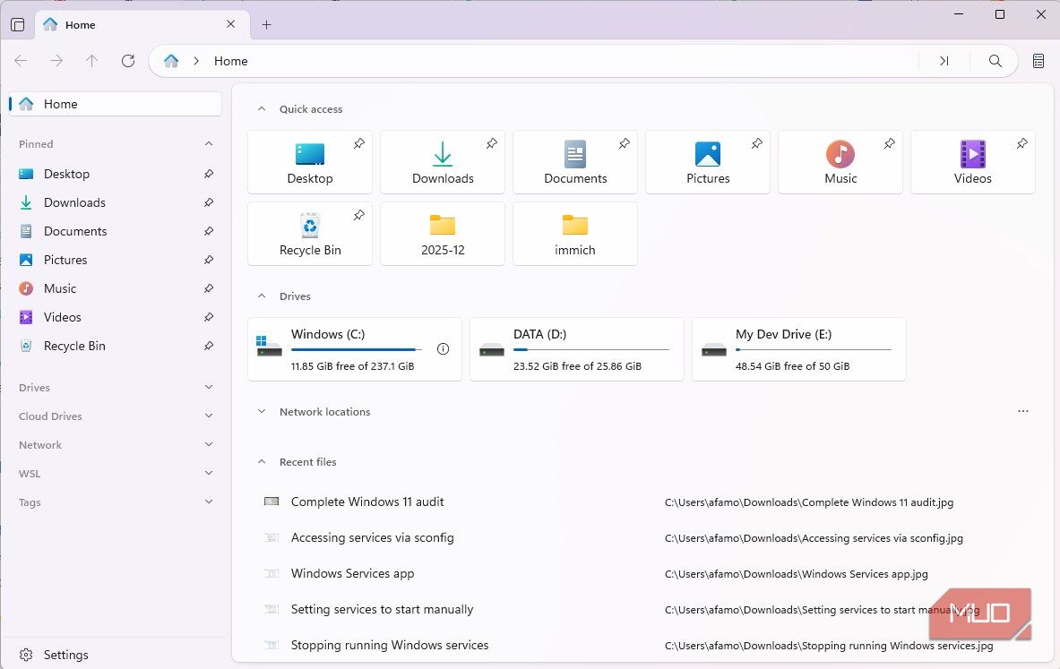Open the Pictures quick access card
This screenshot has height=669, width=1060.
707,162
